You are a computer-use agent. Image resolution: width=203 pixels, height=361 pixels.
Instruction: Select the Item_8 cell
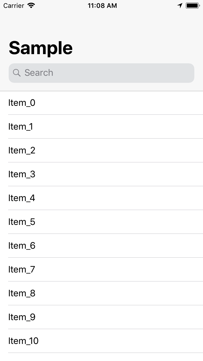point(101,293)
